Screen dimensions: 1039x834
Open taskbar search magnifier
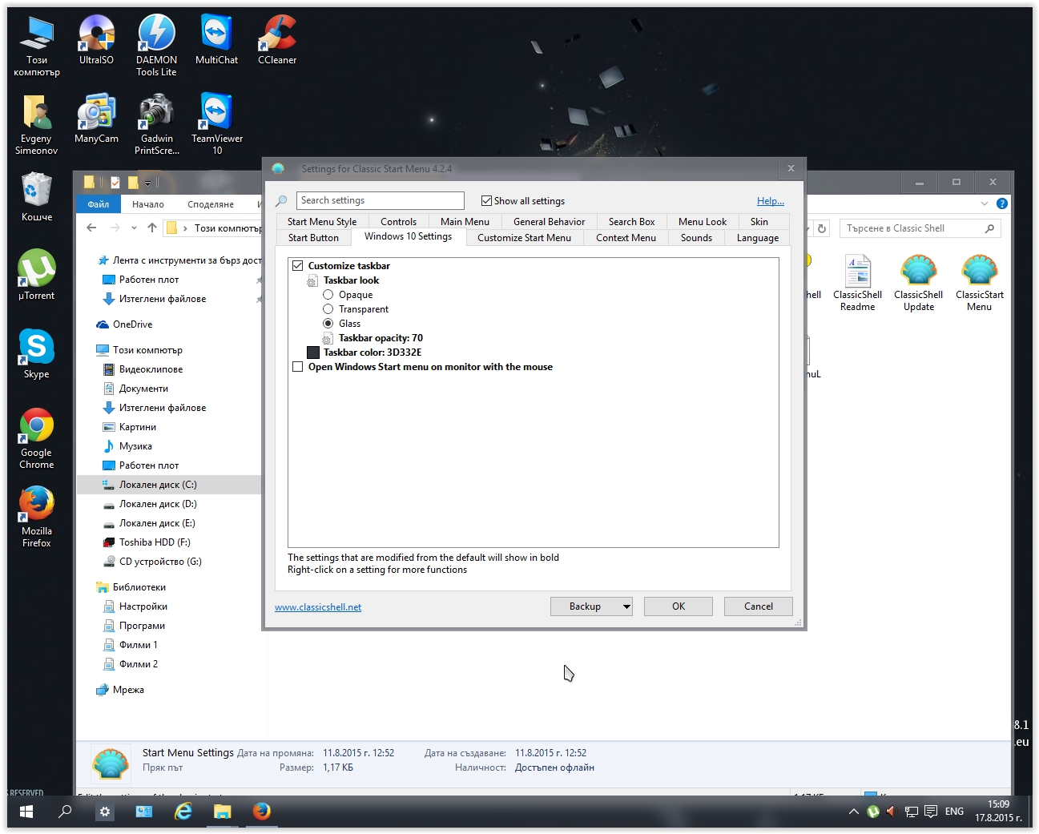pyautogui.click(x=66, y=812)
